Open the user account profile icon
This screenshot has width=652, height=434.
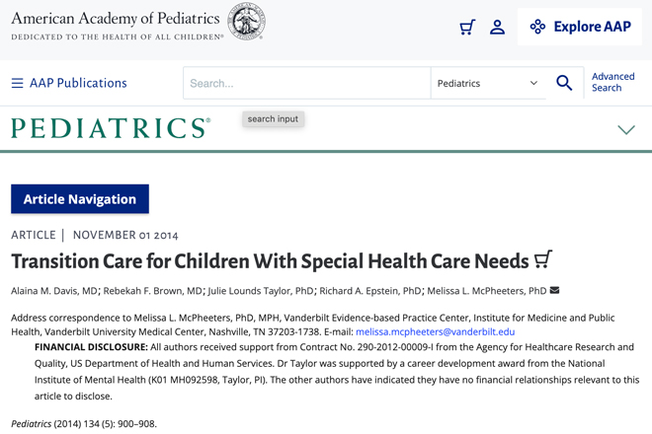[x=497, y=28]
